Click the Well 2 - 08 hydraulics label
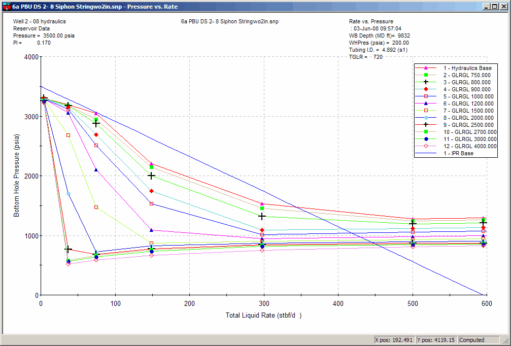Screen dimensions: 511x346 (40, 21)
